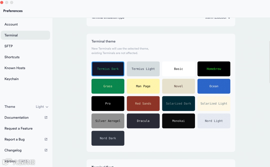Viewport: 270px width, 167px height.
Task: Click the Documentation external link icon
Action: pos(46,117)
